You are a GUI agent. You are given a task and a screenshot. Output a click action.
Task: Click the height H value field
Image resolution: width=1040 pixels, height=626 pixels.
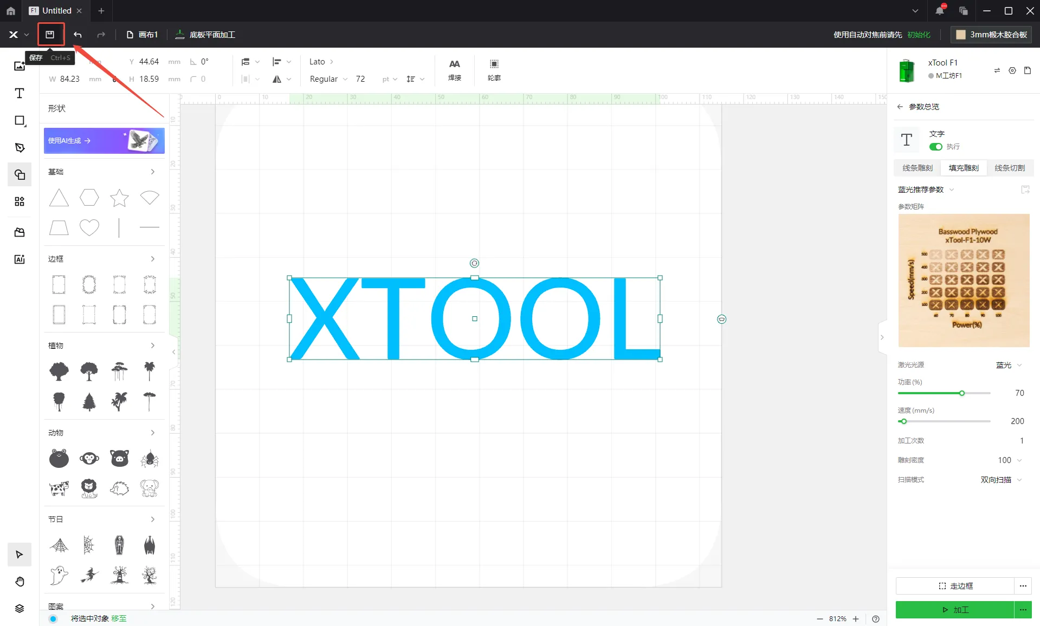149,79
